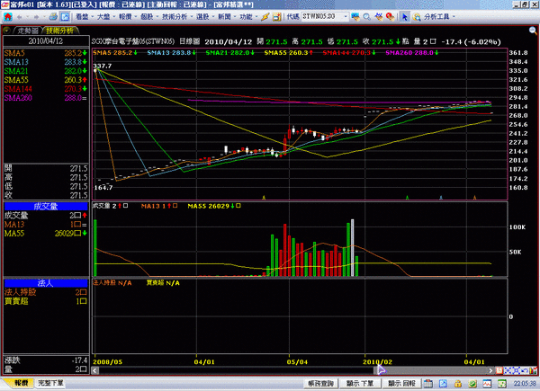The width and height of the screenshot is (540, 391).
Task: Click the 漲跌 -17.4 row at bottom left
Action: [x=46, y=360]
